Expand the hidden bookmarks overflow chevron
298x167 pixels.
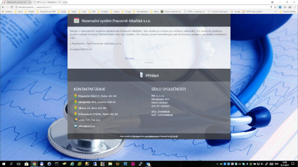pyautogui.click(x=275, y=12)
